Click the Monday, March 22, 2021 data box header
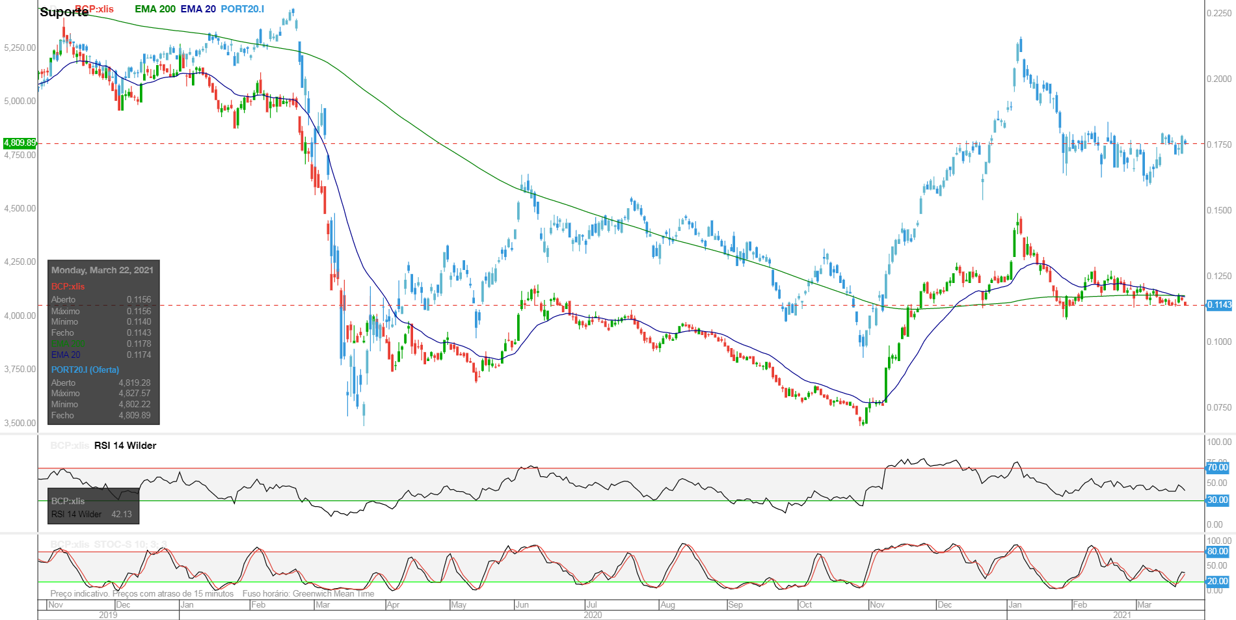Viewport: 1236px width, 620px height. point(103,270)
